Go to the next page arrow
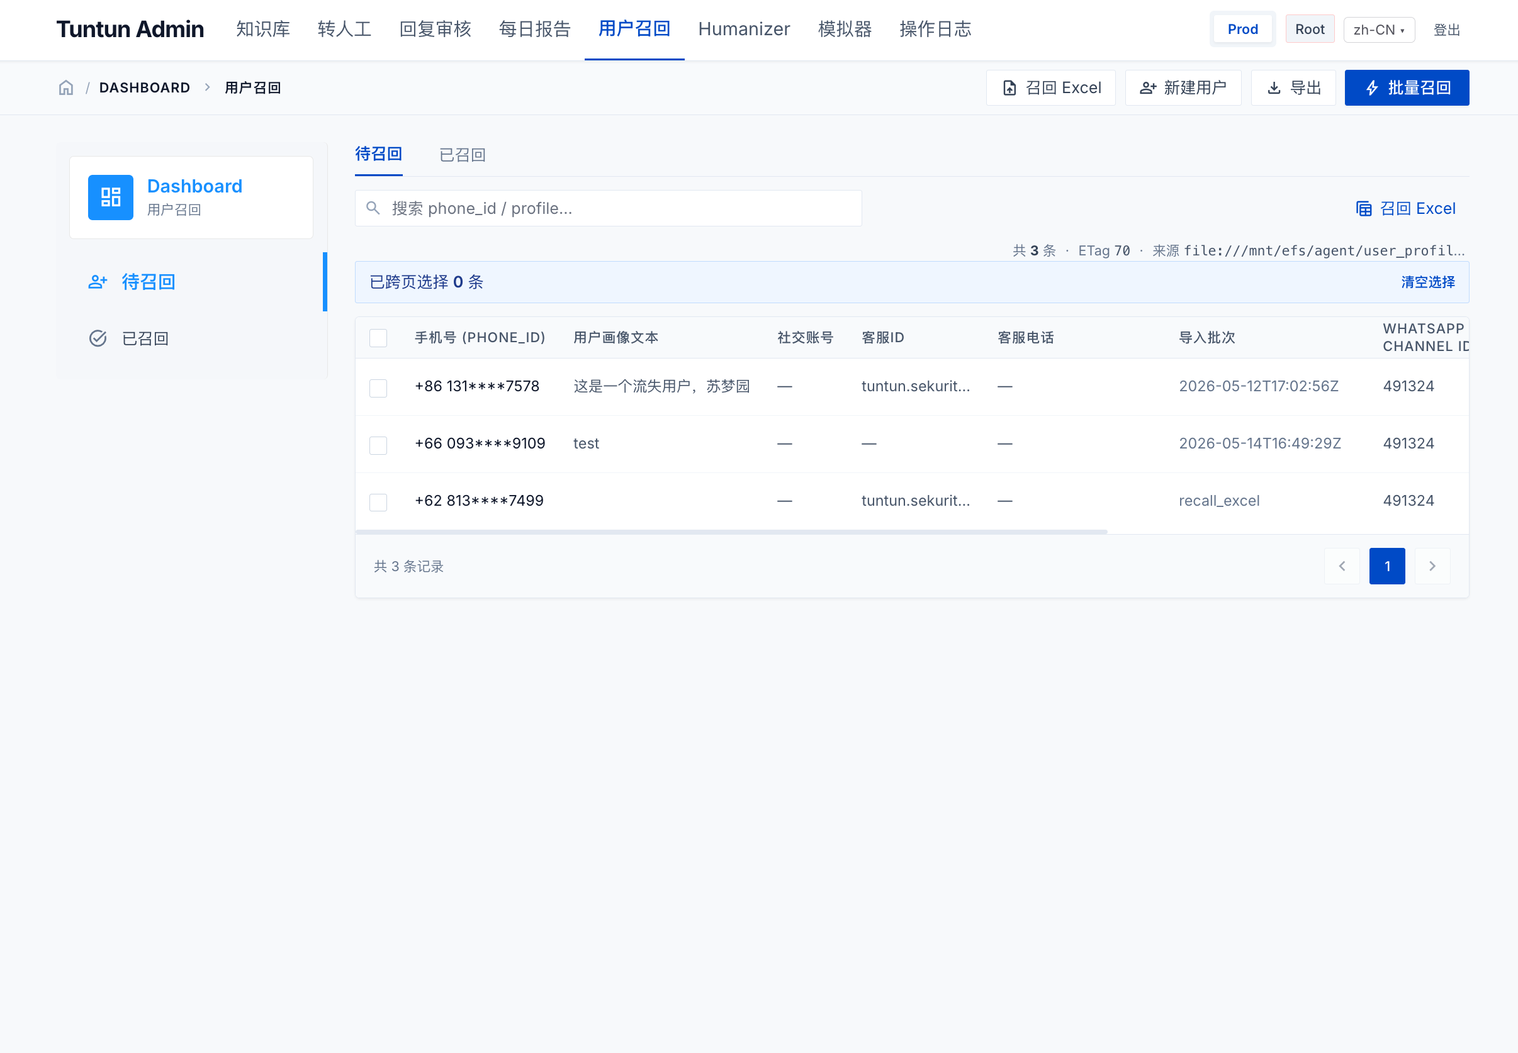This screenshot has width=1518, height=1053. [x=1432, y=566]
